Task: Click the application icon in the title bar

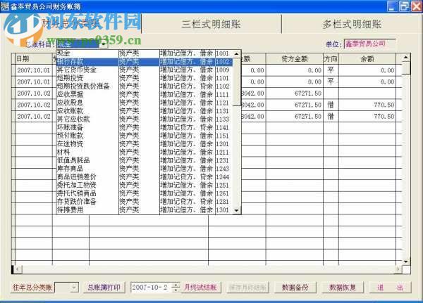Action: click(x=5, y=6)
